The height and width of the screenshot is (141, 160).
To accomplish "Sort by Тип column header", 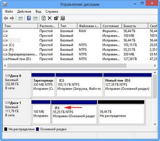I will [68, 26].
